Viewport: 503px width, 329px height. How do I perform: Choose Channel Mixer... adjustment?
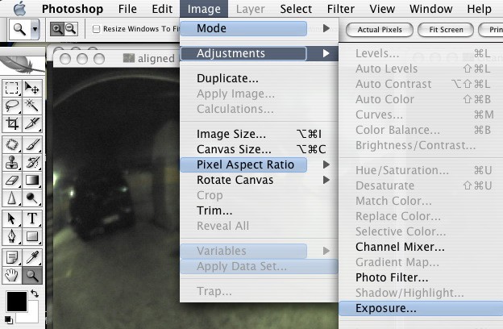[x=421, y=247]
